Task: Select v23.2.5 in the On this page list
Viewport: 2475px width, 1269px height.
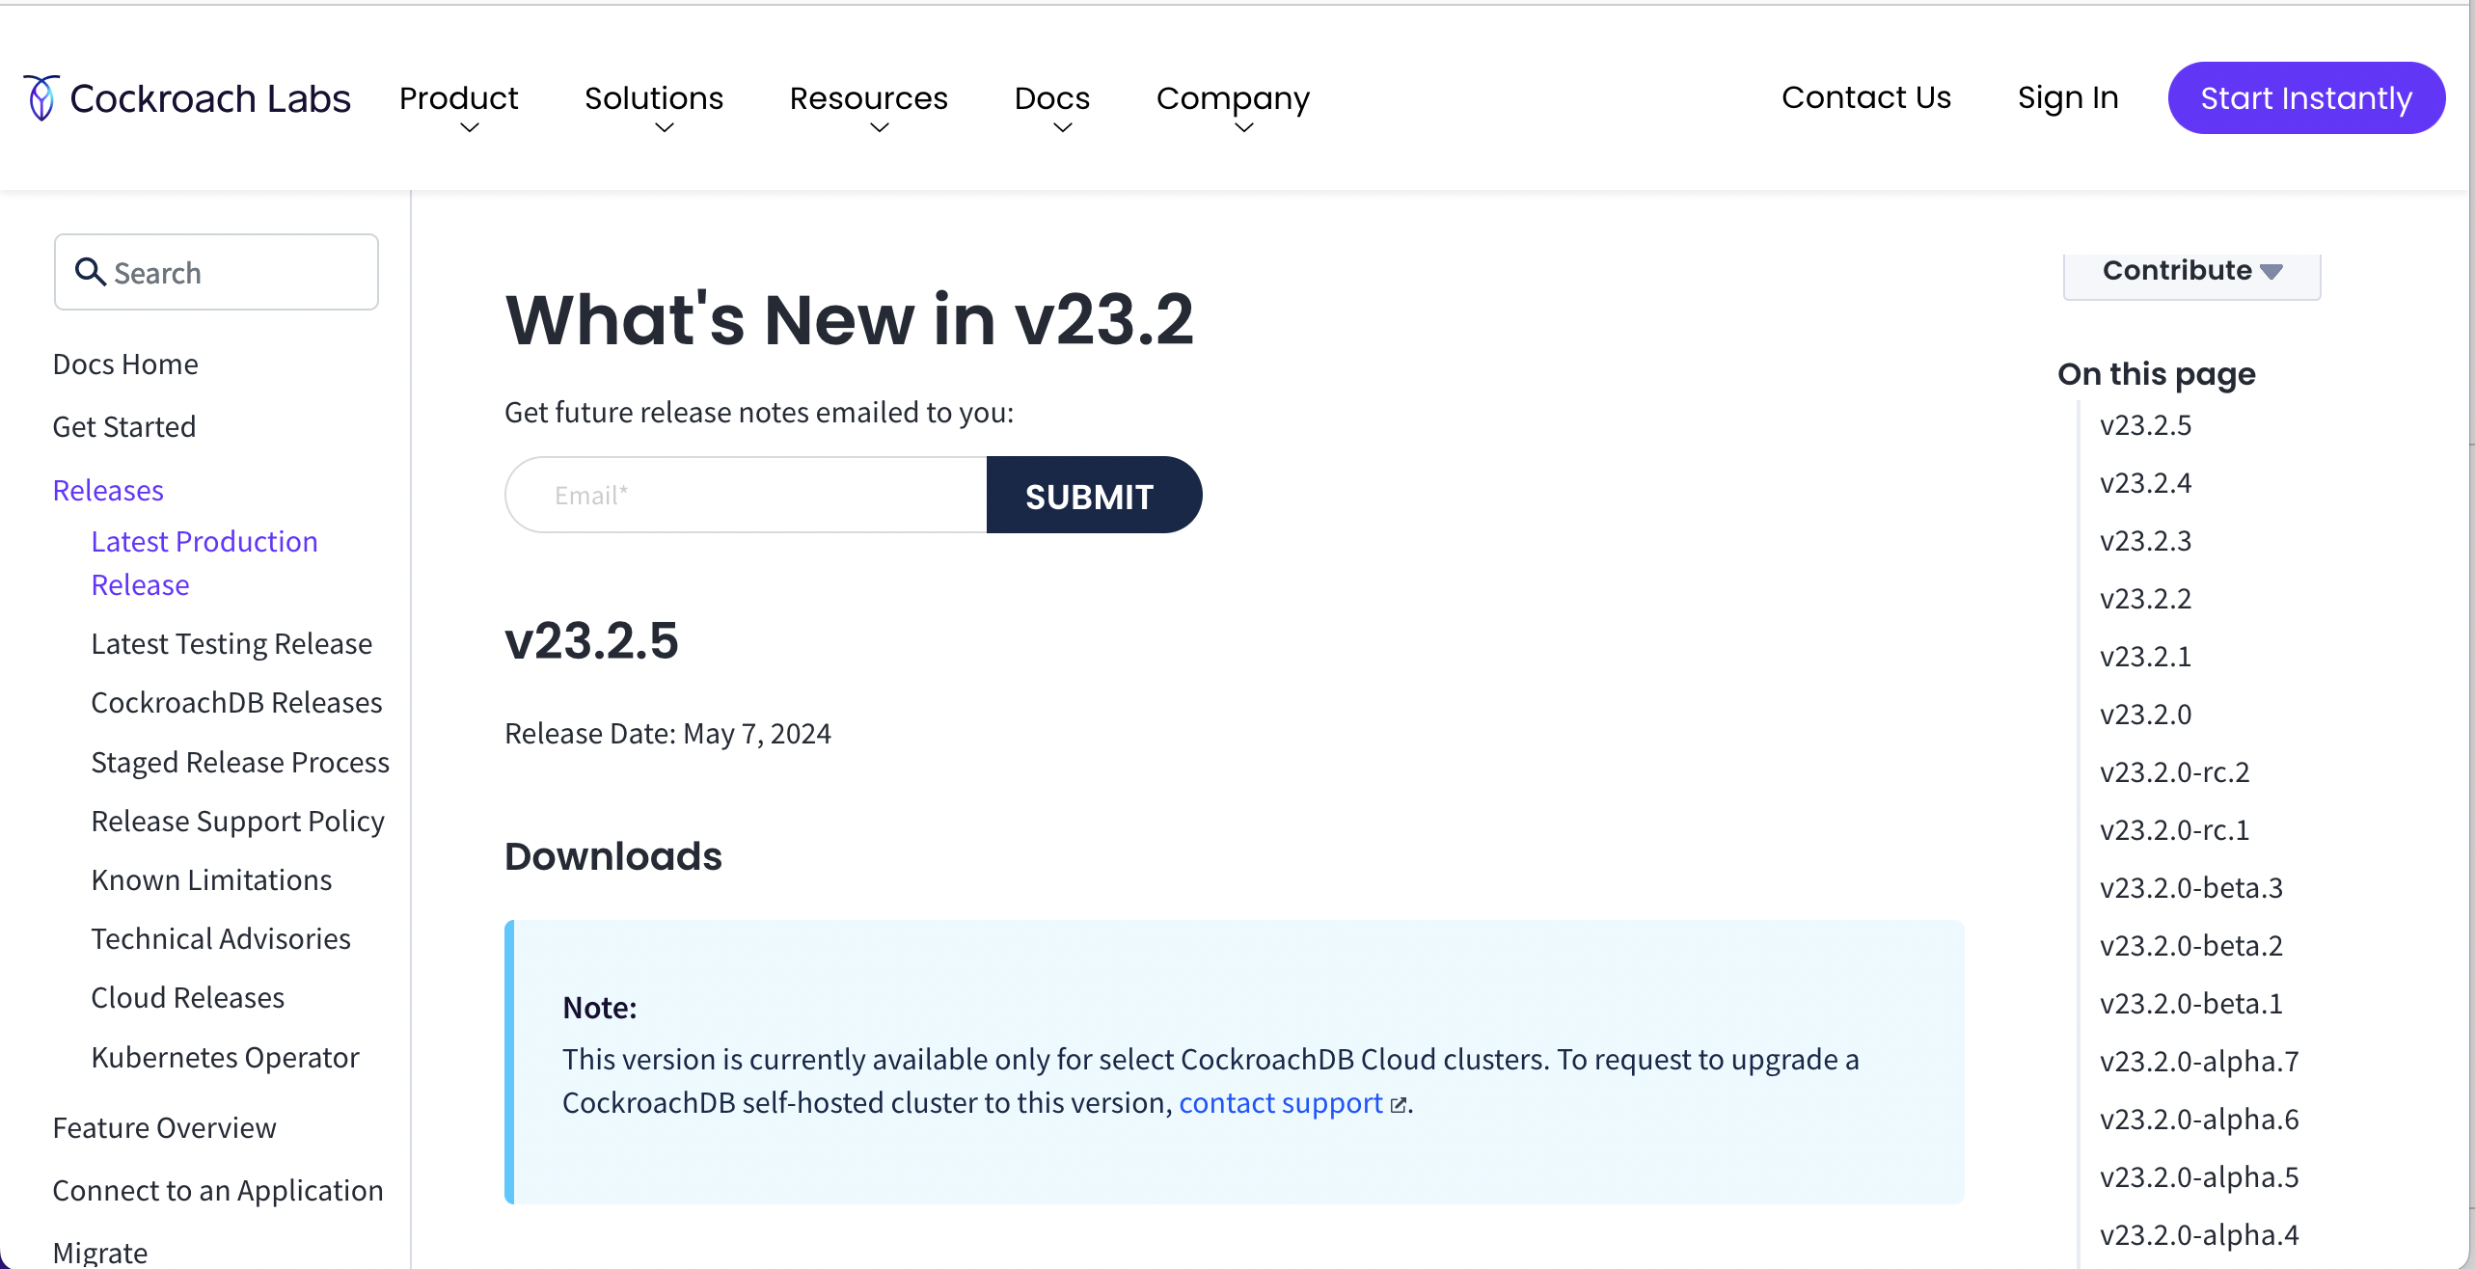Action: (x=2144, y=424)
